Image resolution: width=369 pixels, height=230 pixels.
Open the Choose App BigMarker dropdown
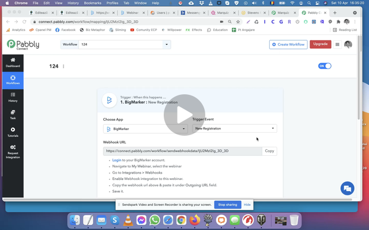coord(145,129)
